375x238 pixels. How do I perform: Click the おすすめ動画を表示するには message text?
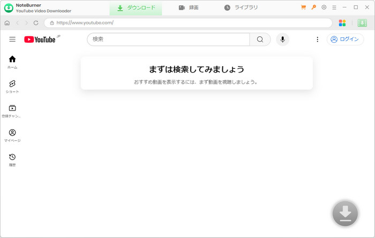[196, 82]
